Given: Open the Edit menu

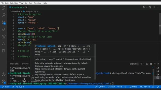Looking at the screenshot, I should [7, 3].
